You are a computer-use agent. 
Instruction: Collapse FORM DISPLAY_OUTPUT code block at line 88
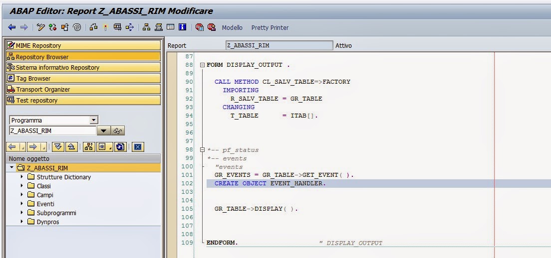click(x=202, y=65)
